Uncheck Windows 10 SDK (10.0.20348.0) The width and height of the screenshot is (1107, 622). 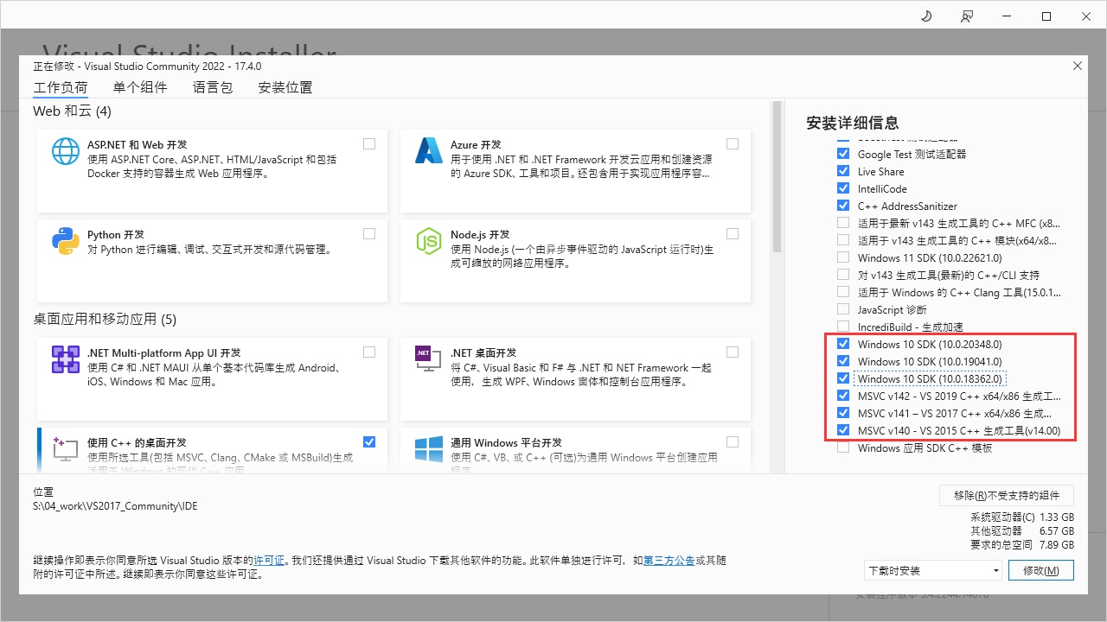[843, 344]
